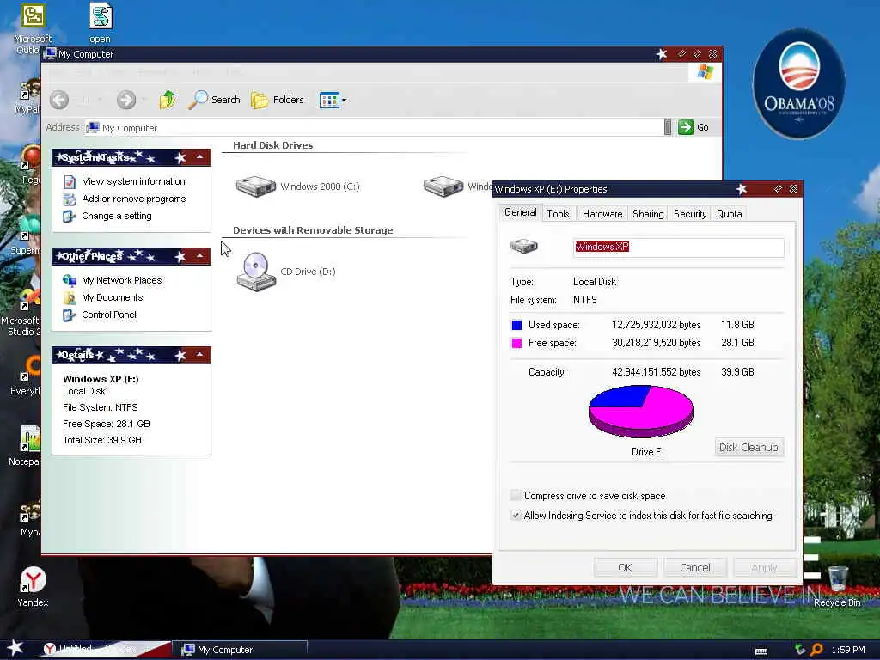Click the magenta Free space color swatch

[x=516, y=343]
